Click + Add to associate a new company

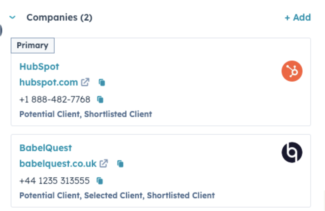(x=297, y=17)
